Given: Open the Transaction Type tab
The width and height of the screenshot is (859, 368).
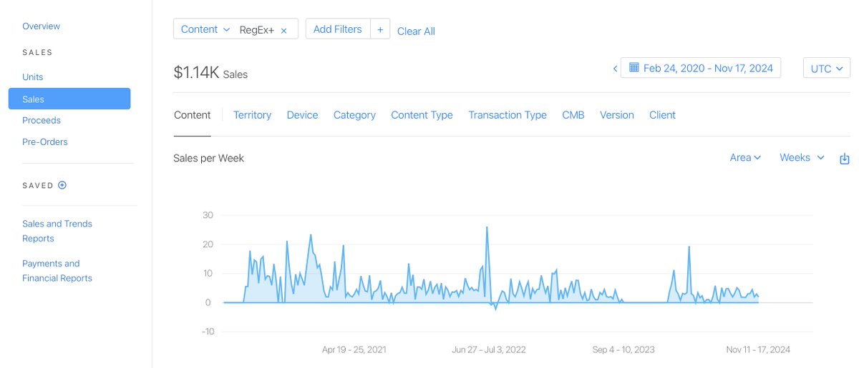Looking at the screenshot, I should coord(508,115).
